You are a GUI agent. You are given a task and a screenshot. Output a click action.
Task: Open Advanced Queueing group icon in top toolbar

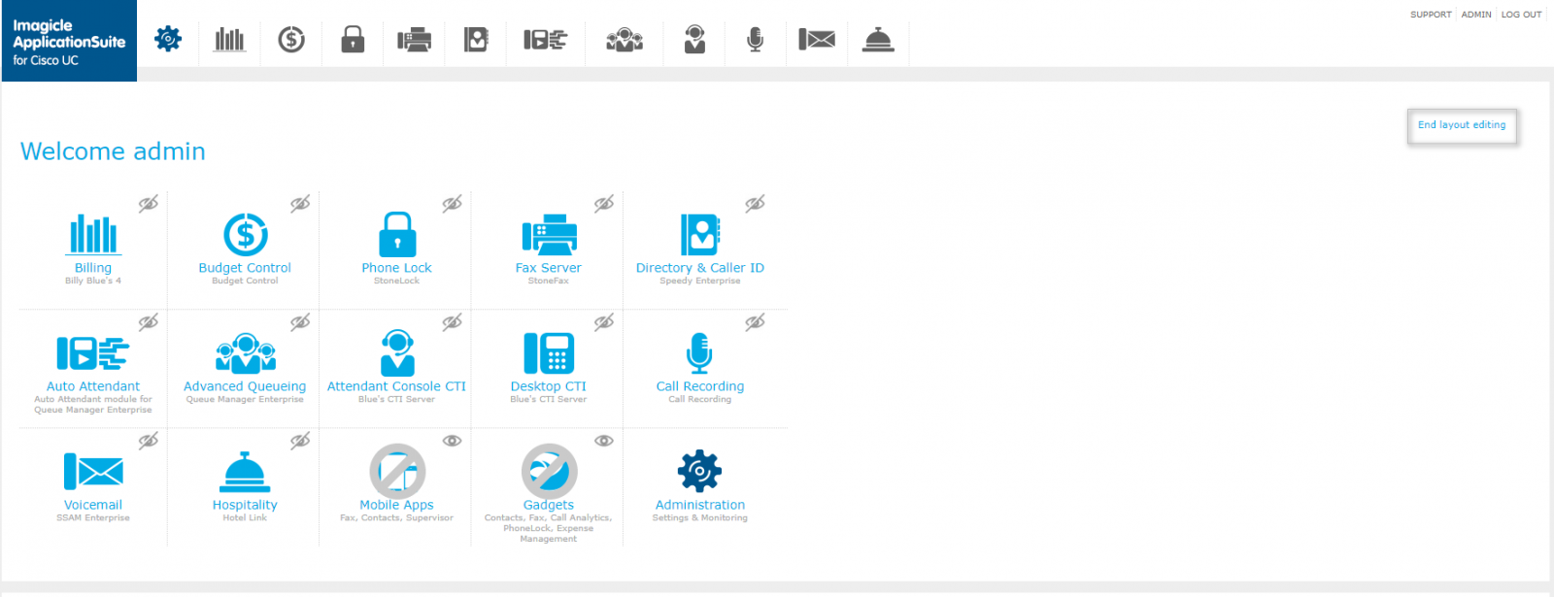click(x=625, y=39)
